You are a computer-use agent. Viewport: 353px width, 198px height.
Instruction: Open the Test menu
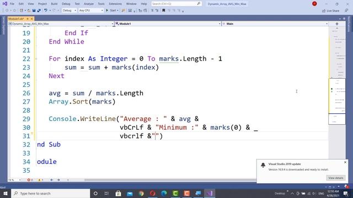point(77,4)
